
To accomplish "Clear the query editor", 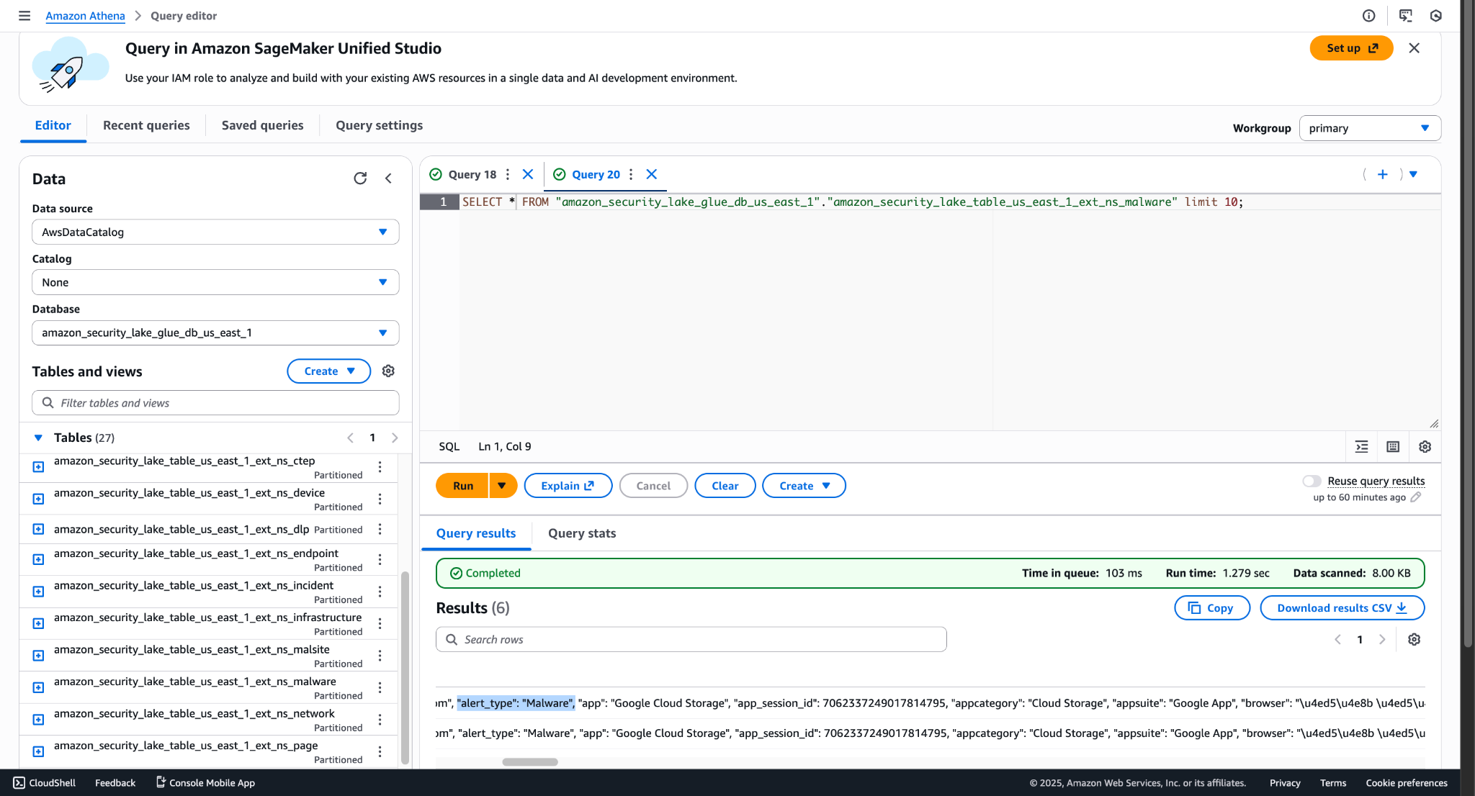I will coord(725,486).
